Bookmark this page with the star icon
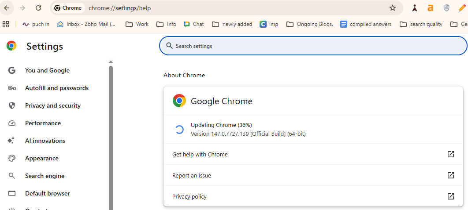The image size is (468, 210). (x=393, y=8)
